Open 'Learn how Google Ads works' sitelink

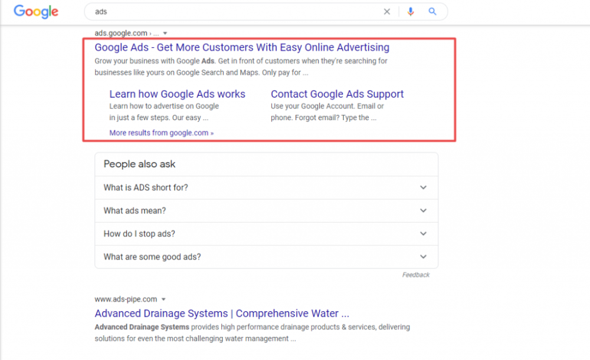(177, 94)
